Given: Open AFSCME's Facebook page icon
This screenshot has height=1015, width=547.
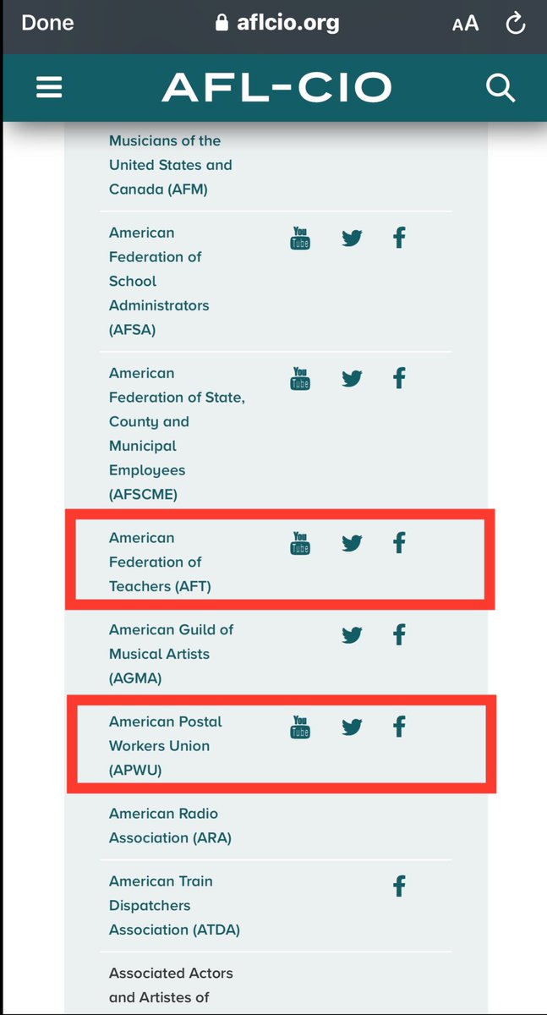Looking at the screenshot, I should (x=399, y=378).
